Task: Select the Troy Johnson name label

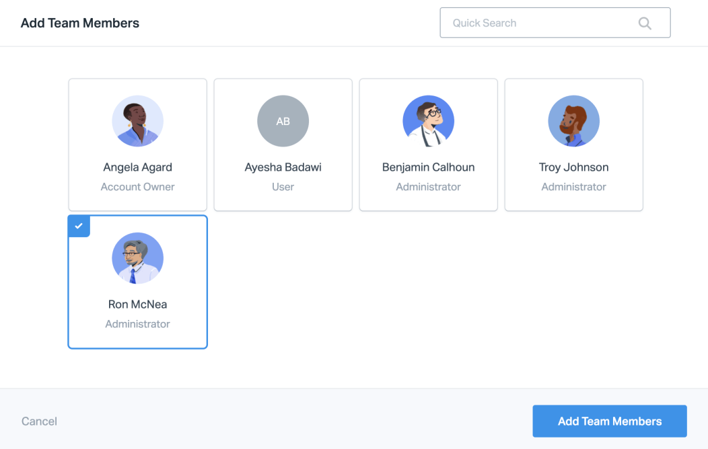Action: coord(574,167)
